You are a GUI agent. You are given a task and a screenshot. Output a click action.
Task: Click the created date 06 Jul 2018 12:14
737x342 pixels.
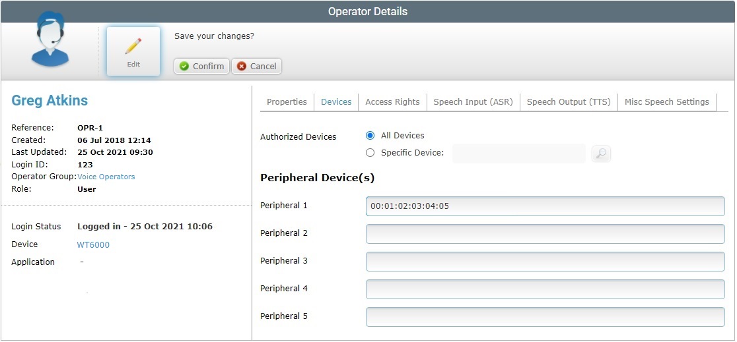tap(114, 140)
